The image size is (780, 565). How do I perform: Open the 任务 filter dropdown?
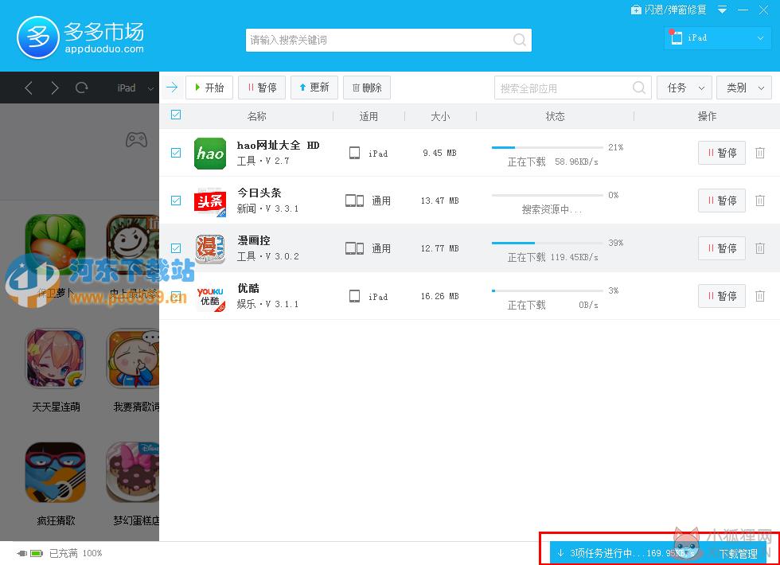tap(684, 88)
